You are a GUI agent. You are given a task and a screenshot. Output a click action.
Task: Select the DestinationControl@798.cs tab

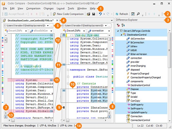pyautogui.click(x=31, y=21)
